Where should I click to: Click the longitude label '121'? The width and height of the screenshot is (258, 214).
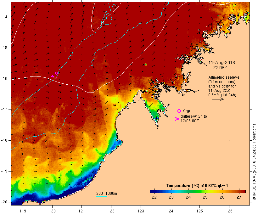pyautogui.click(x=81, y=211)
